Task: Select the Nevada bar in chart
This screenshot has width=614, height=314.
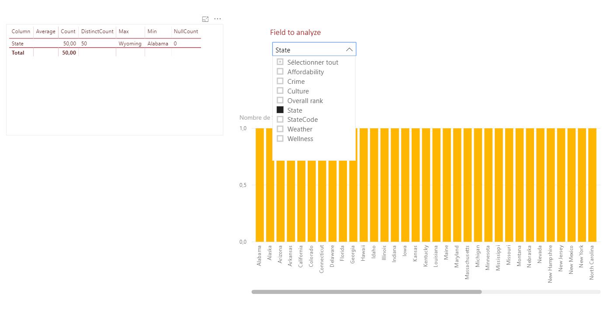Action: (540, 185)
